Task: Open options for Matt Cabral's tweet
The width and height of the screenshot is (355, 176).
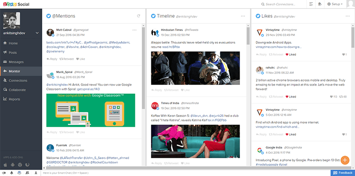Action: [x=134, y=30]
